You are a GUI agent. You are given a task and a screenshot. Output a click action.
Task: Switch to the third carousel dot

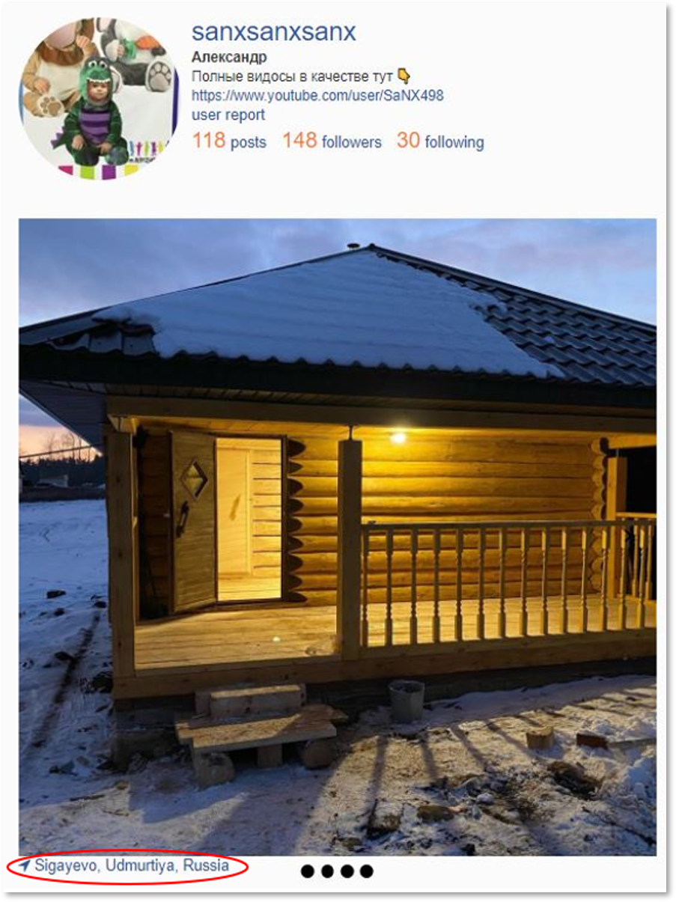(x=347, y=871)
